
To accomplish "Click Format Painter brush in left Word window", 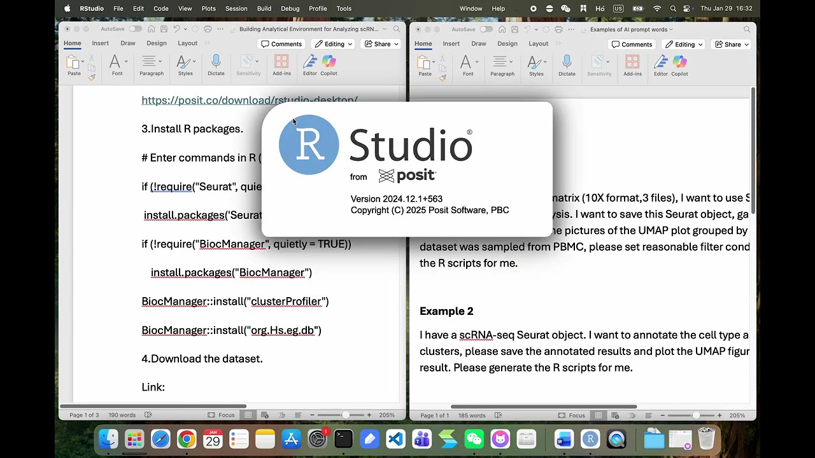I will point(92,77).
